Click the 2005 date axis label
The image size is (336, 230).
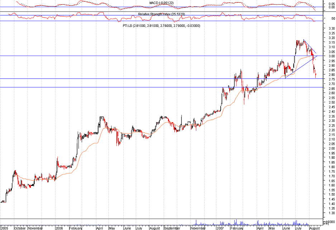pyautogui.click(x=4, y=228)
